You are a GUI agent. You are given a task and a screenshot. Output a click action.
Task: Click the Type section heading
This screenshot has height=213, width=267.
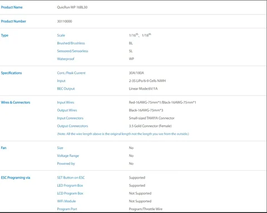tap(4, 36)
